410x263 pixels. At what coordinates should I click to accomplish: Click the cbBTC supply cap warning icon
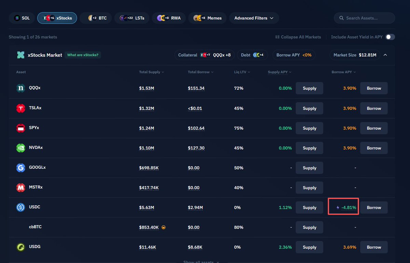(164, 228)
